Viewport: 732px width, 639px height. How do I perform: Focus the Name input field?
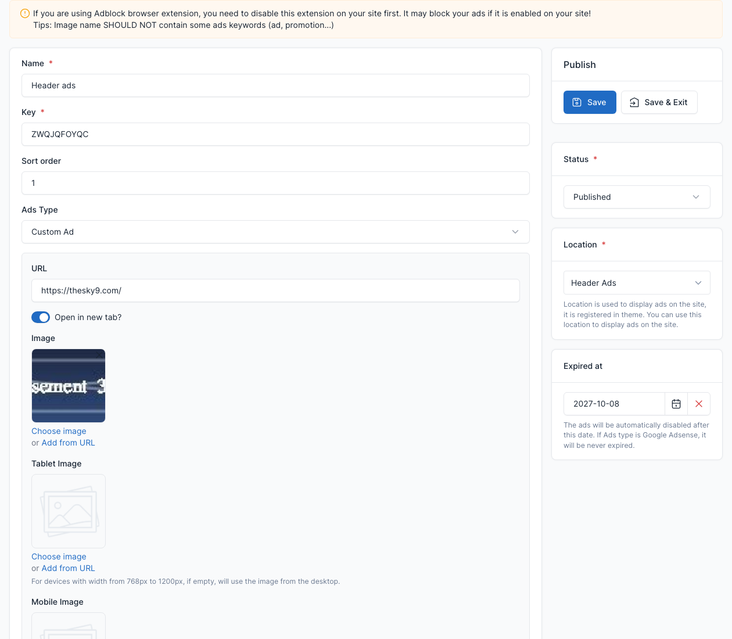(275, 85)
